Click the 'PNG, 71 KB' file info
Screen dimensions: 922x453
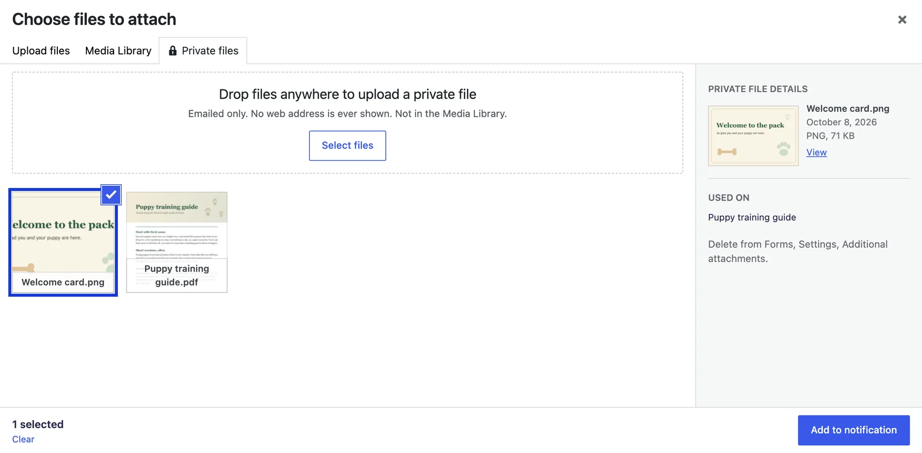pyautogui.click(x=830, y=136)
